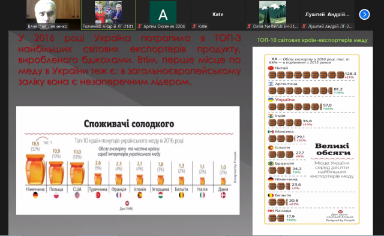The image size is (384, 236).
Task: Click the value '2,6' above Туреччина jar
Action: pyautogui.click(x=98, y=163)
